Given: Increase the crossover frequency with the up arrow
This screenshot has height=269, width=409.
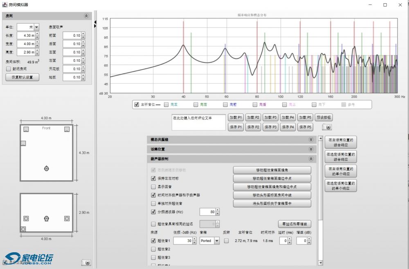Looking at the screenshot, I should [218, 210].
